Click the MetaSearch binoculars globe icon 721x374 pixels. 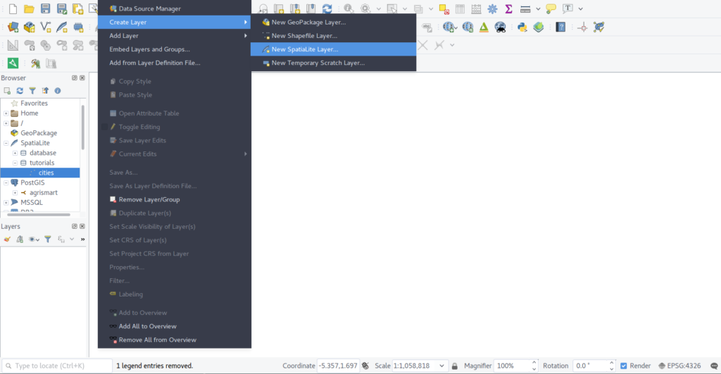[x=500, y=27]
